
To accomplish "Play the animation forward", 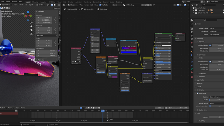I will pos(94,108).
